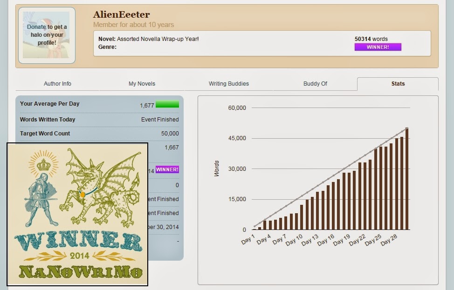The image size is (454, 290).
Task: Click the Words y-axis title
Action: pyautogui.click(x=217, y=169)
